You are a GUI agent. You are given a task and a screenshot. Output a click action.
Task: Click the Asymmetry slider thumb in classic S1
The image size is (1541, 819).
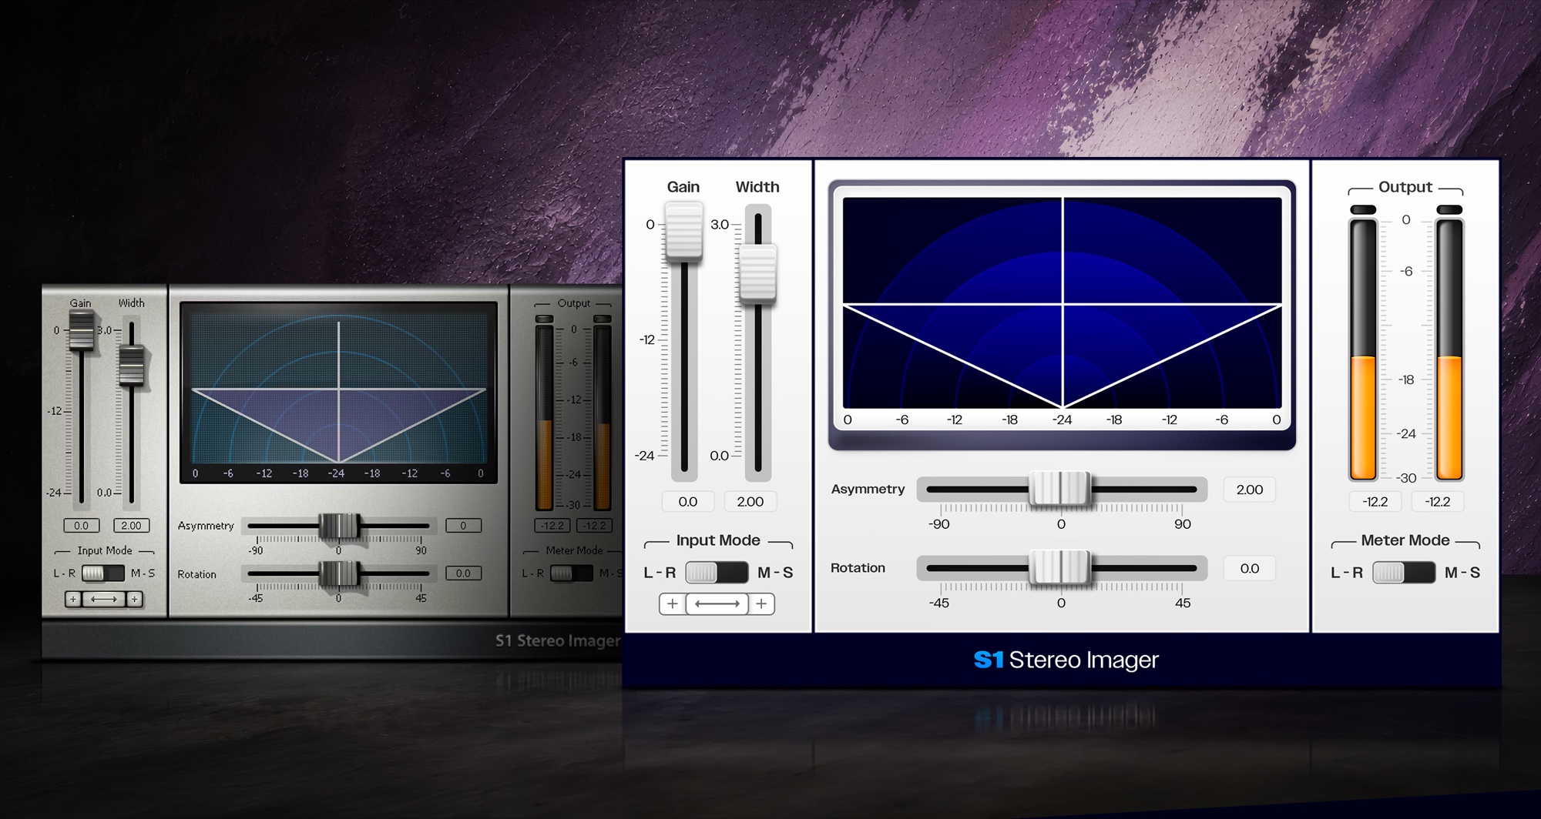(339, 526)
